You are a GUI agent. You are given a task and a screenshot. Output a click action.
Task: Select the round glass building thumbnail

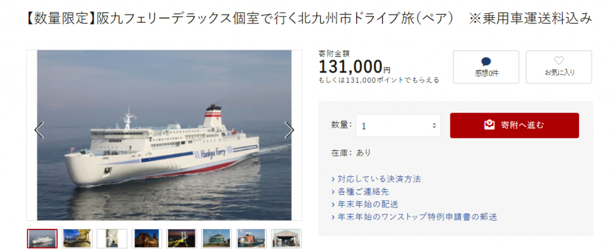[x=216, y=238]
